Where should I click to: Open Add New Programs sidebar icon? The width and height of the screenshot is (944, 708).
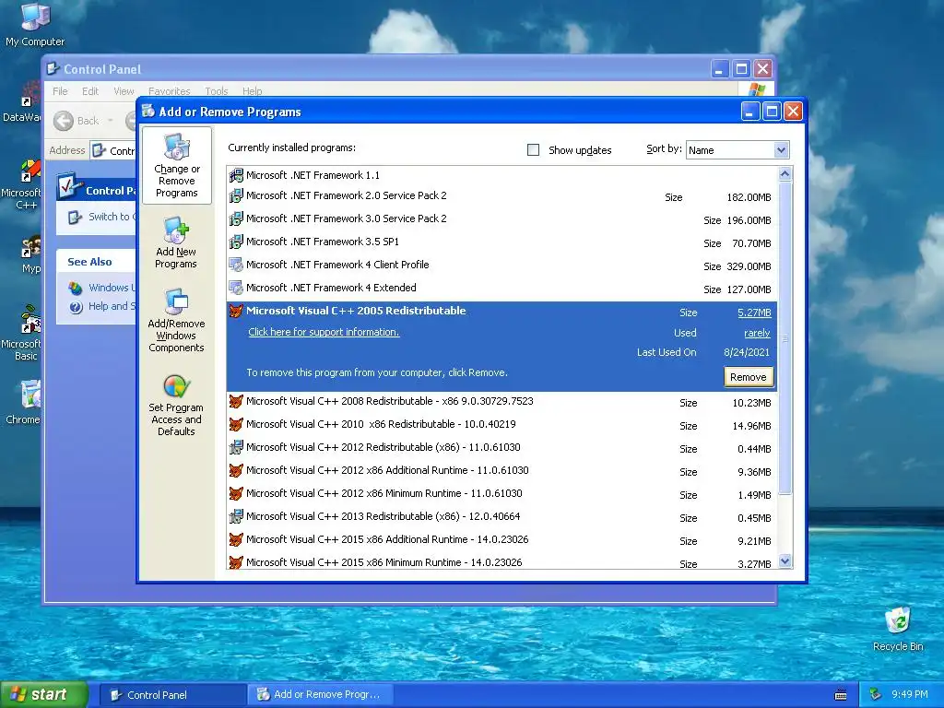click(x=176, y=242)
